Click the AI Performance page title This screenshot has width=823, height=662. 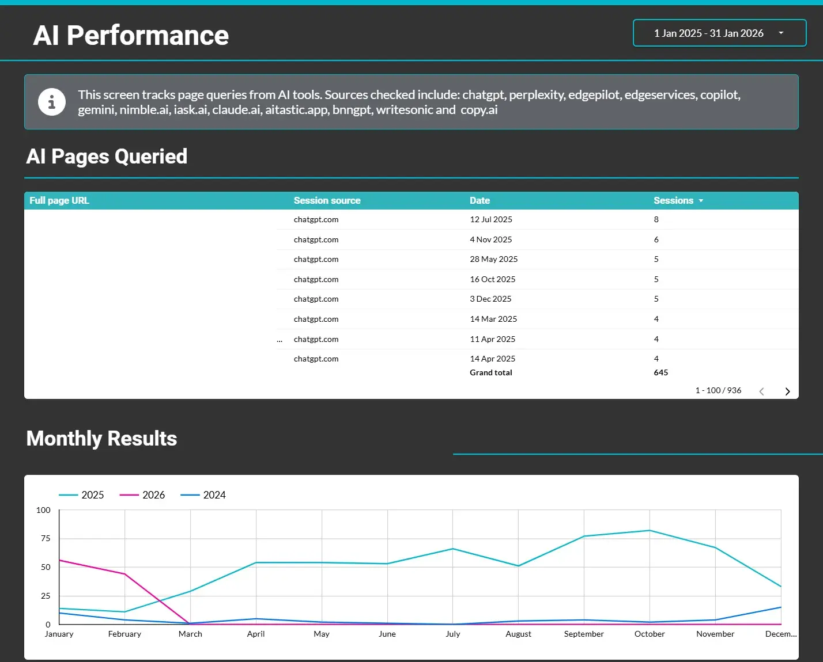131,35
